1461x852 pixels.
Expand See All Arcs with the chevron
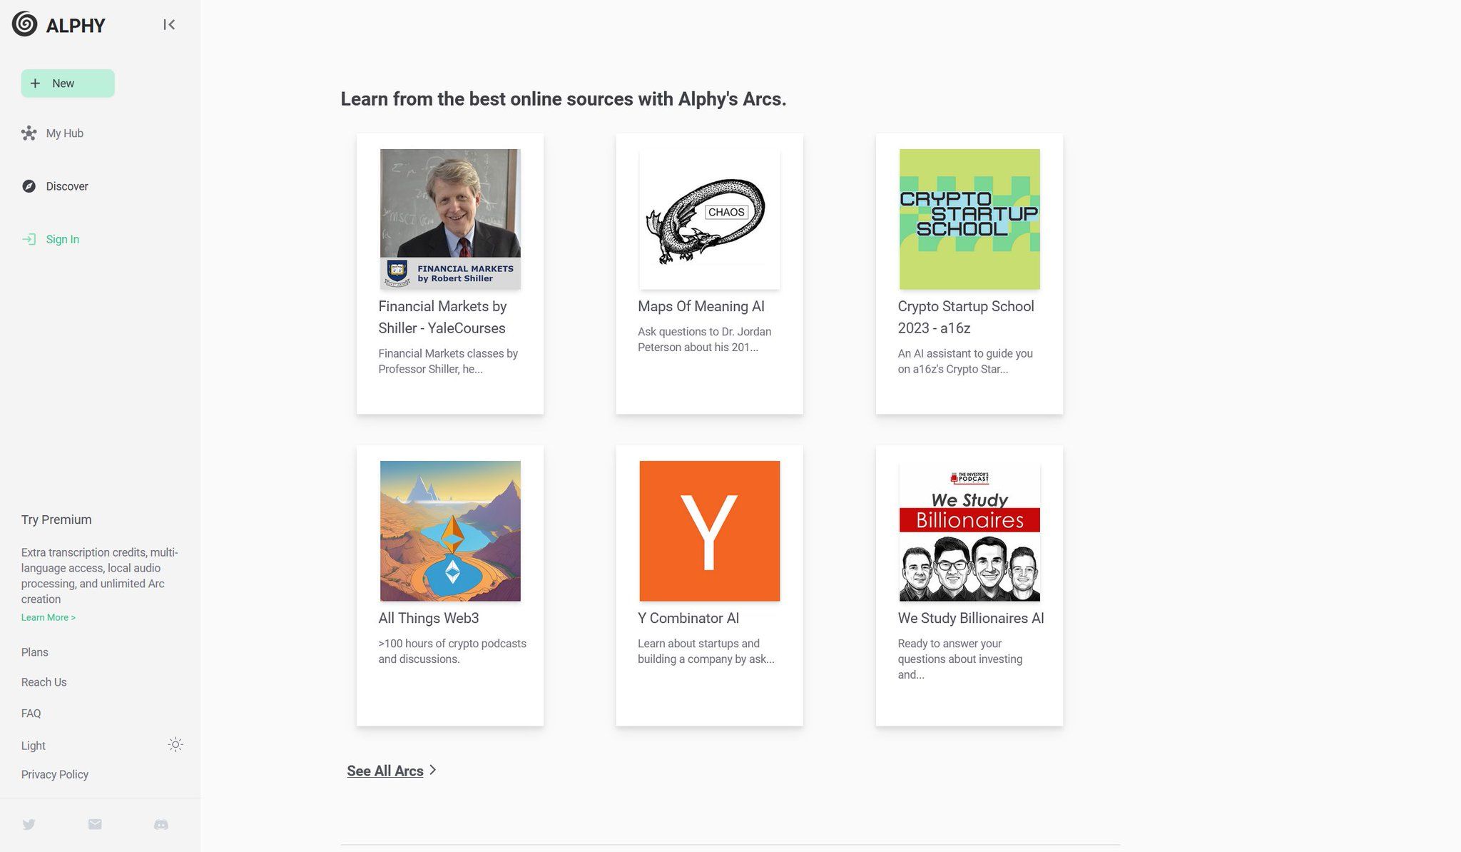coord(433,771)
